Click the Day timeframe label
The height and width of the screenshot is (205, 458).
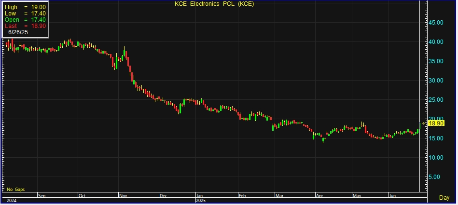444,198
